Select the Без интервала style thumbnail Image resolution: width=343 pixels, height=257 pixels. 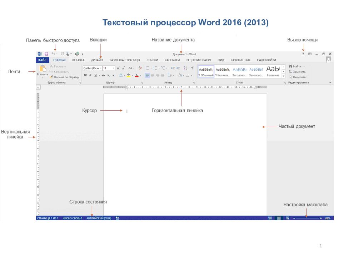point(223,71)
